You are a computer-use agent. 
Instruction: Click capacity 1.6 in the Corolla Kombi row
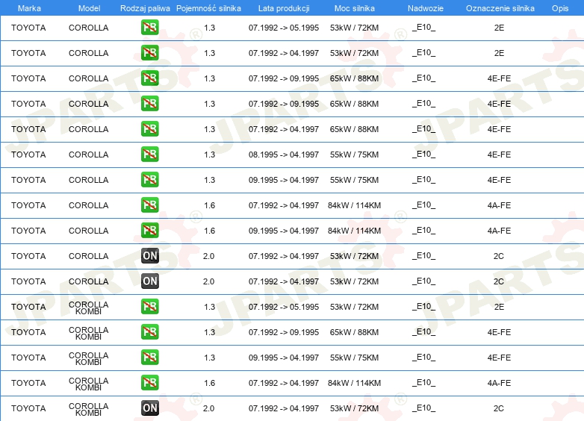click(x=209, y=383)
